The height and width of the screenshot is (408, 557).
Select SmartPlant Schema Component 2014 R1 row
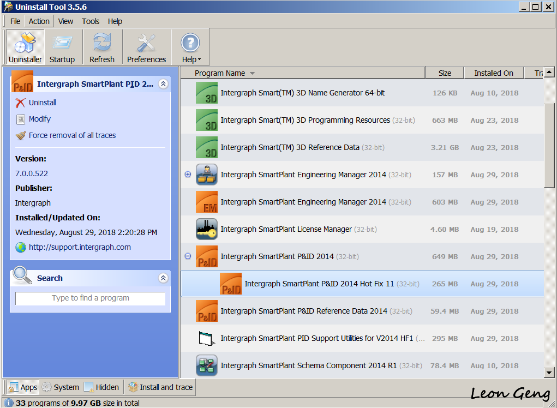point(362,366)
